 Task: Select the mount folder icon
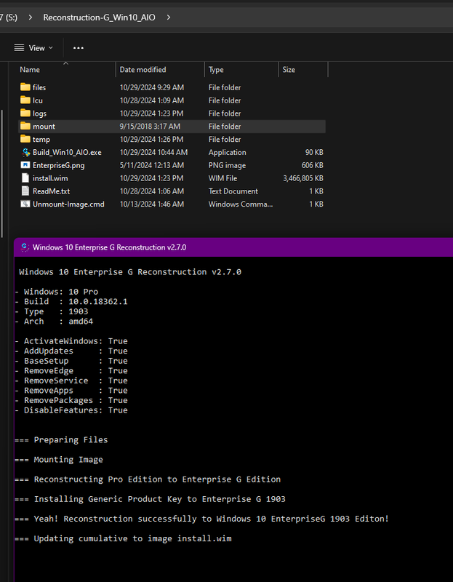pos(25,126)
